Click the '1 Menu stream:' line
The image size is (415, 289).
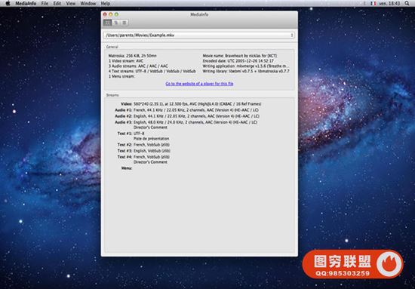tap(121, 76)
